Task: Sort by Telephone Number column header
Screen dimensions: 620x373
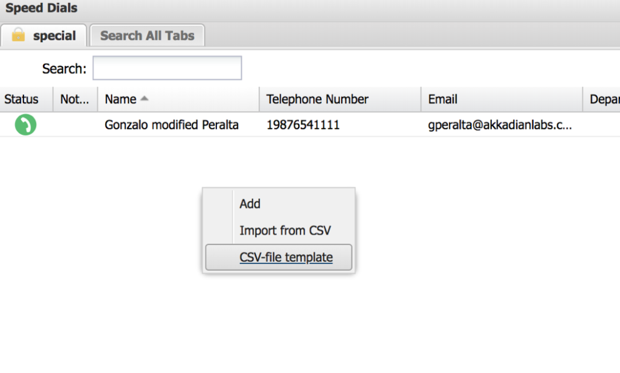Action: tap(340, 99)
